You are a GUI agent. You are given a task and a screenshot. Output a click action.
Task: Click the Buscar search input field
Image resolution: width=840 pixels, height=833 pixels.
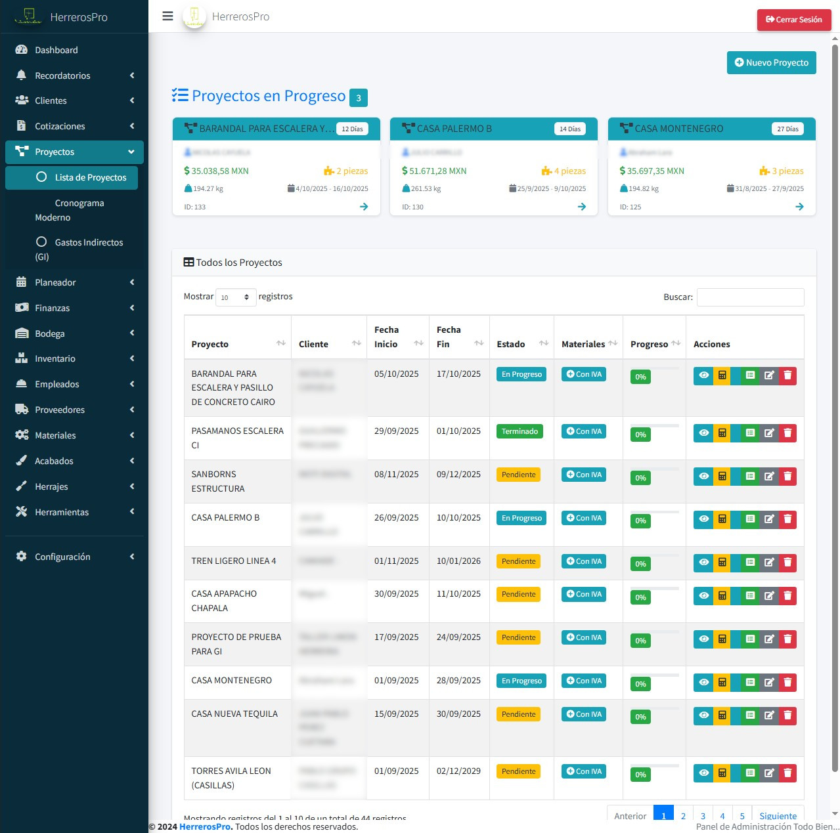[750, 297]
